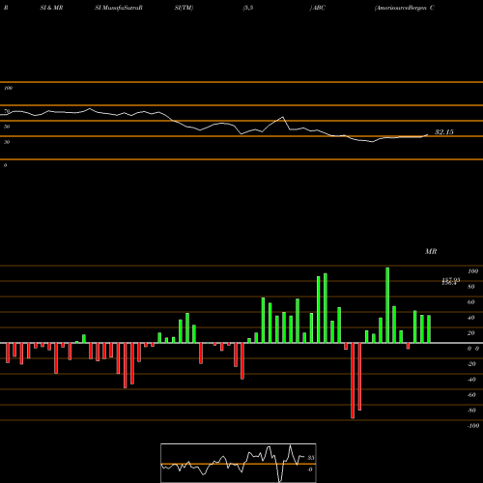Click the -40 label on MR axis
The height and width of the screenshot is (483, 483).
tap(471, 380)
